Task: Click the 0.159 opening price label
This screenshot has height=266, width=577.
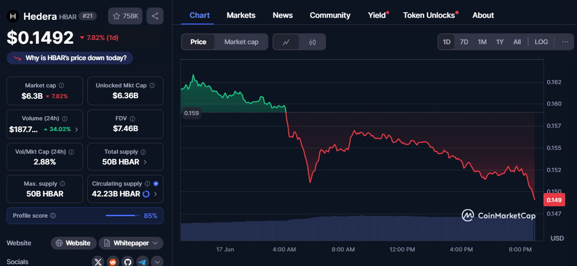Action: point(191,113)
